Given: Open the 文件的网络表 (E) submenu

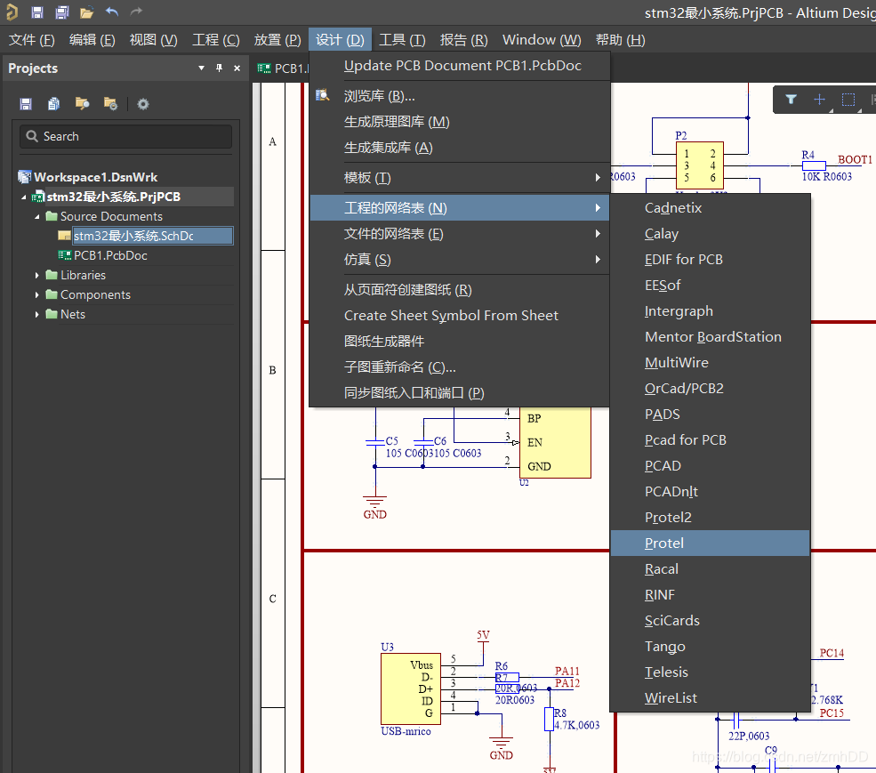Looking at the screenshot, I should (x=394, y=234).
